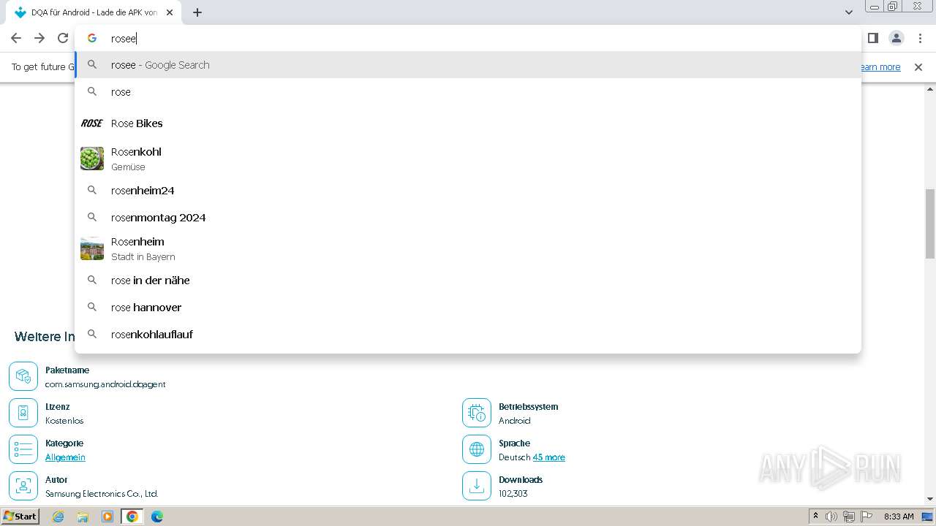Open Windows Media Player from taskbar
Image resolution: width=936 pixels, height=526 pixels.
[107, 517]
